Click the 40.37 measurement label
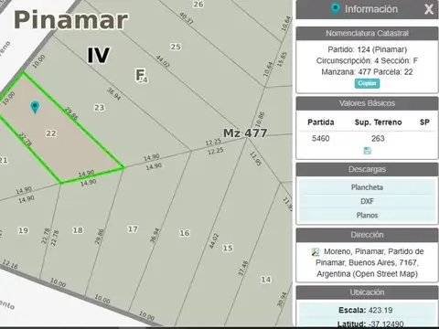The height and width of the screenshot is (329, 439). pyautogui.click(x=186, y=18)
